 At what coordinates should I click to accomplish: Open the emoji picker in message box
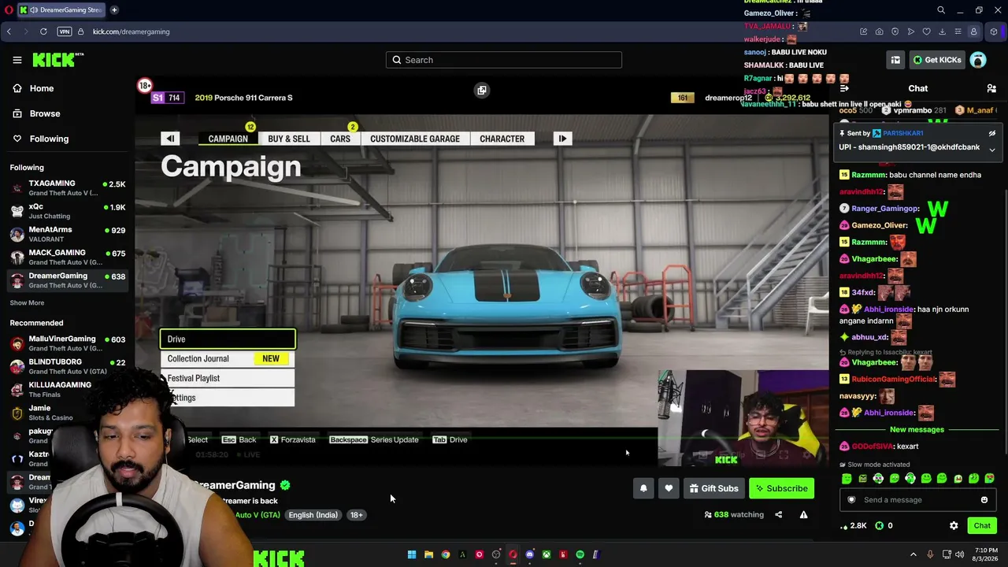984,499
